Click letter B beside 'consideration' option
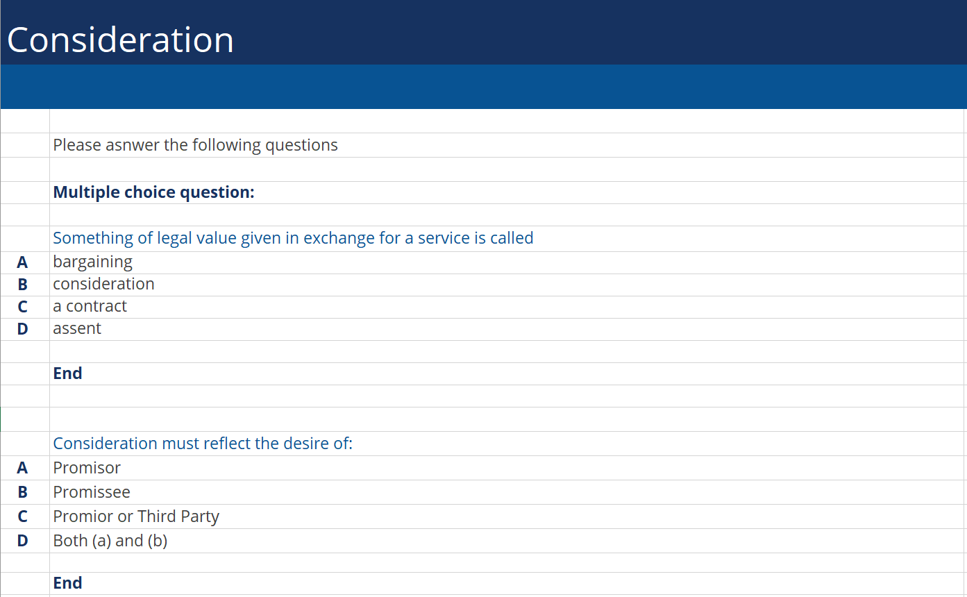This screenshot has height=597, width=967. click(22, 285)
